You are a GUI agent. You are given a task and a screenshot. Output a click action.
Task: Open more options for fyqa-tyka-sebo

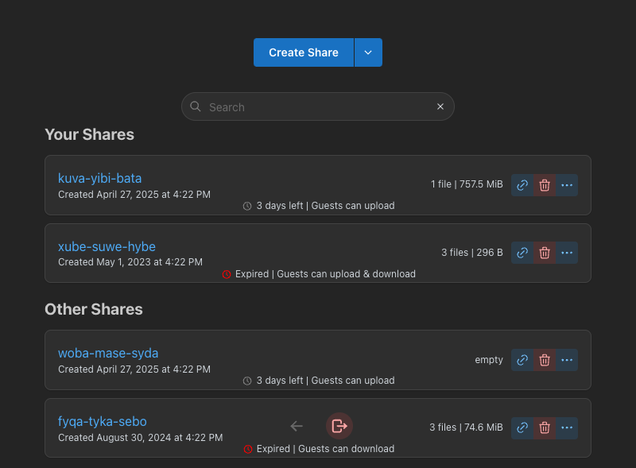click(567, 427)
